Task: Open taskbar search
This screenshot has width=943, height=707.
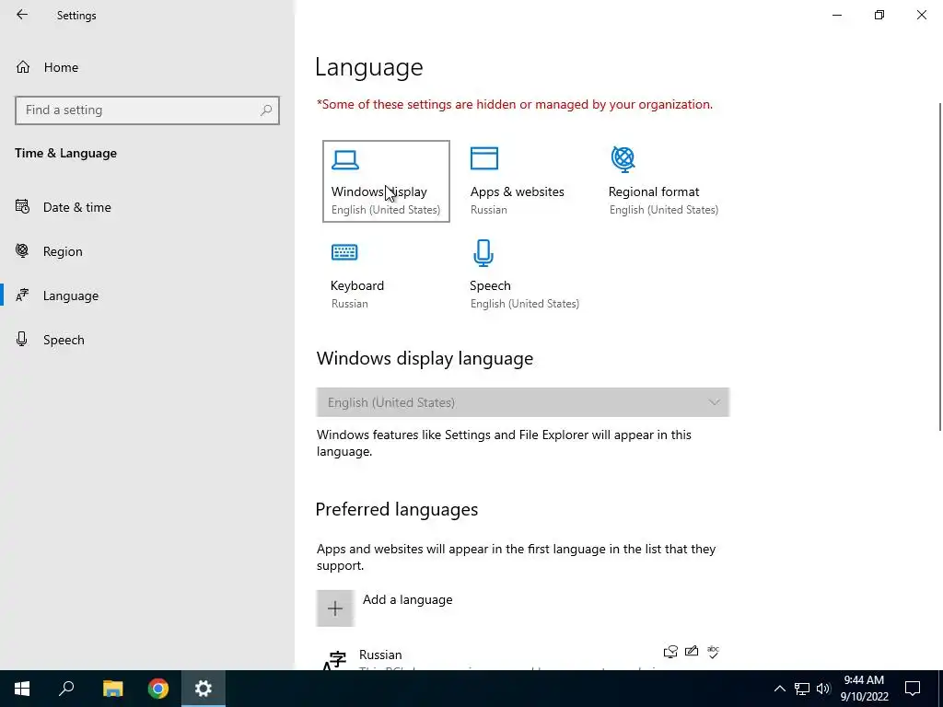Action: click(x=66, y=689)
